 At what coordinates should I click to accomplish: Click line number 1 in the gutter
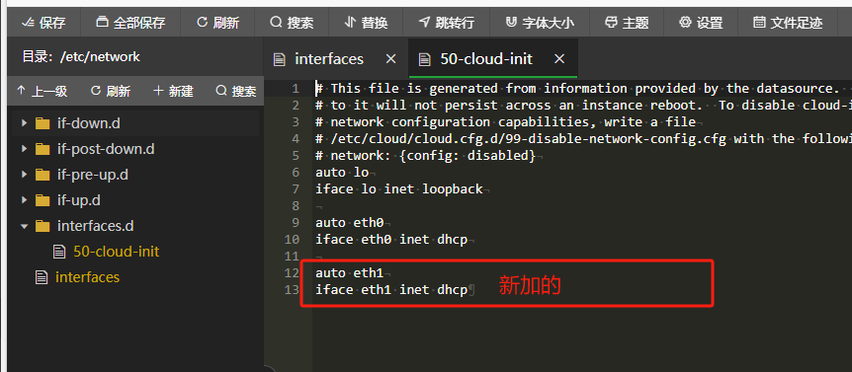(296, 89)
